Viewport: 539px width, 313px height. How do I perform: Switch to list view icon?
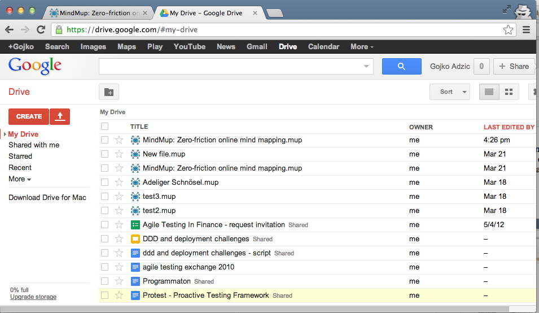[x=489, y=92]
